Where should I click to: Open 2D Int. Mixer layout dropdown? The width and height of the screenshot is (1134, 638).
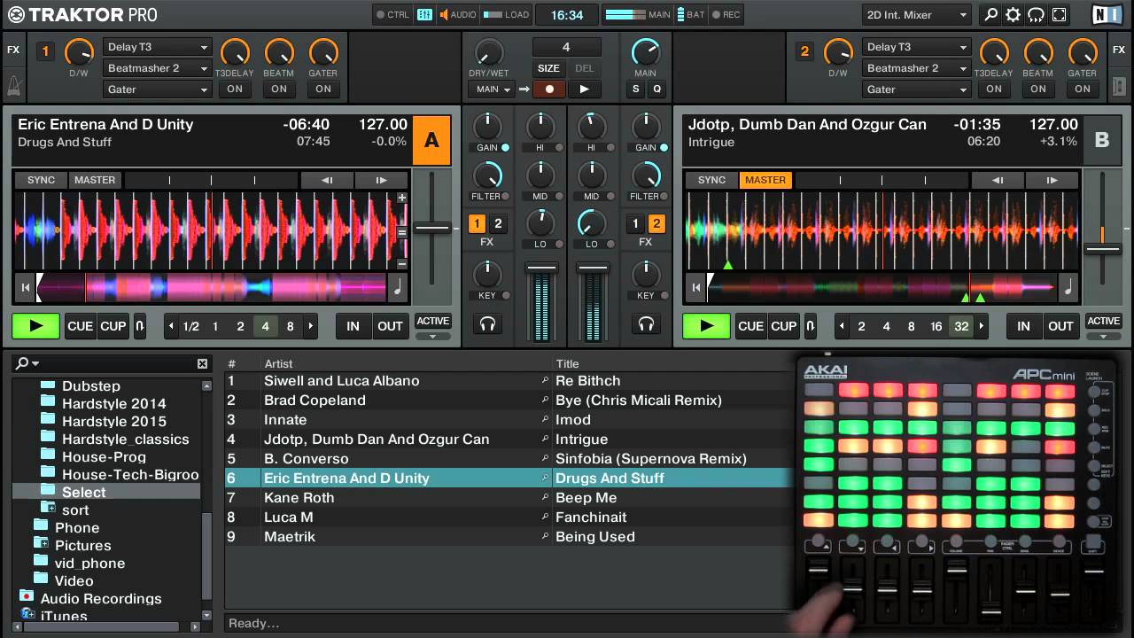(917, 15)
